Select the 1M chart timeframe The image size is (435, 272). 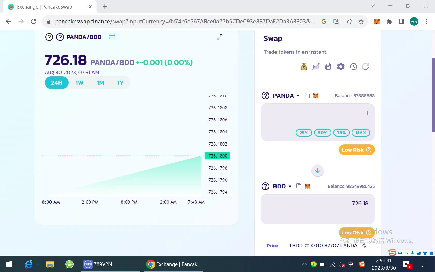coord(100,83)
